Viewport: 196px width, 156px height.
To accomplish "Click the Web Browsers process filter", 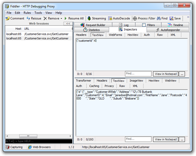I will pos(39,147).
